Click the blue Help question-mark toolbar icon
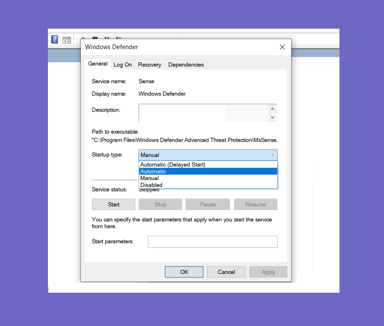This screenshot has height=326, width=384. 55,40
